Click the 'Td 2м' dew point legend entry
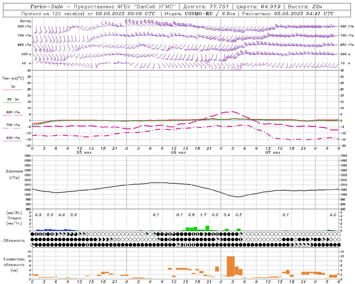The height and width of the screenshot is (284, 355). (x=13, y=99)
